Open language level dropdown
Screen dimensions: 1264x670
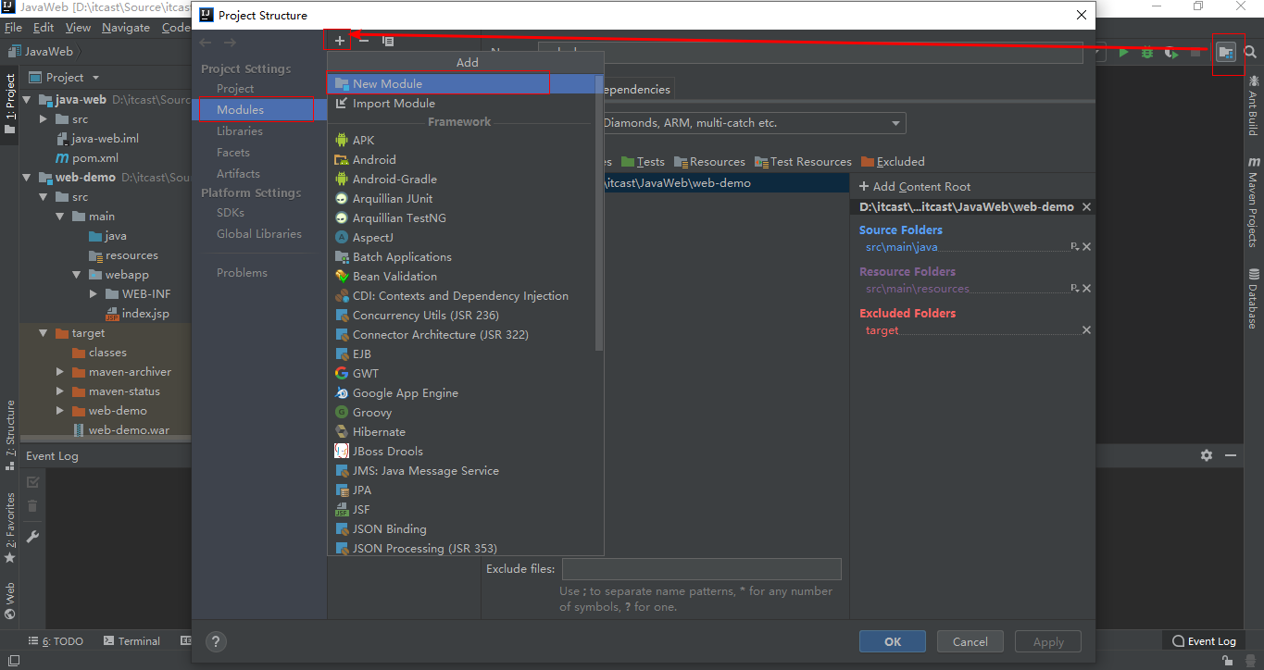coord(895,123)
